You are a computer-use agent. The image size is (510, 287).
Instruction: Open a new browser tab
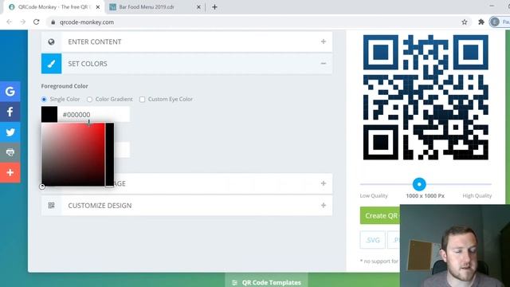(214, 7)
